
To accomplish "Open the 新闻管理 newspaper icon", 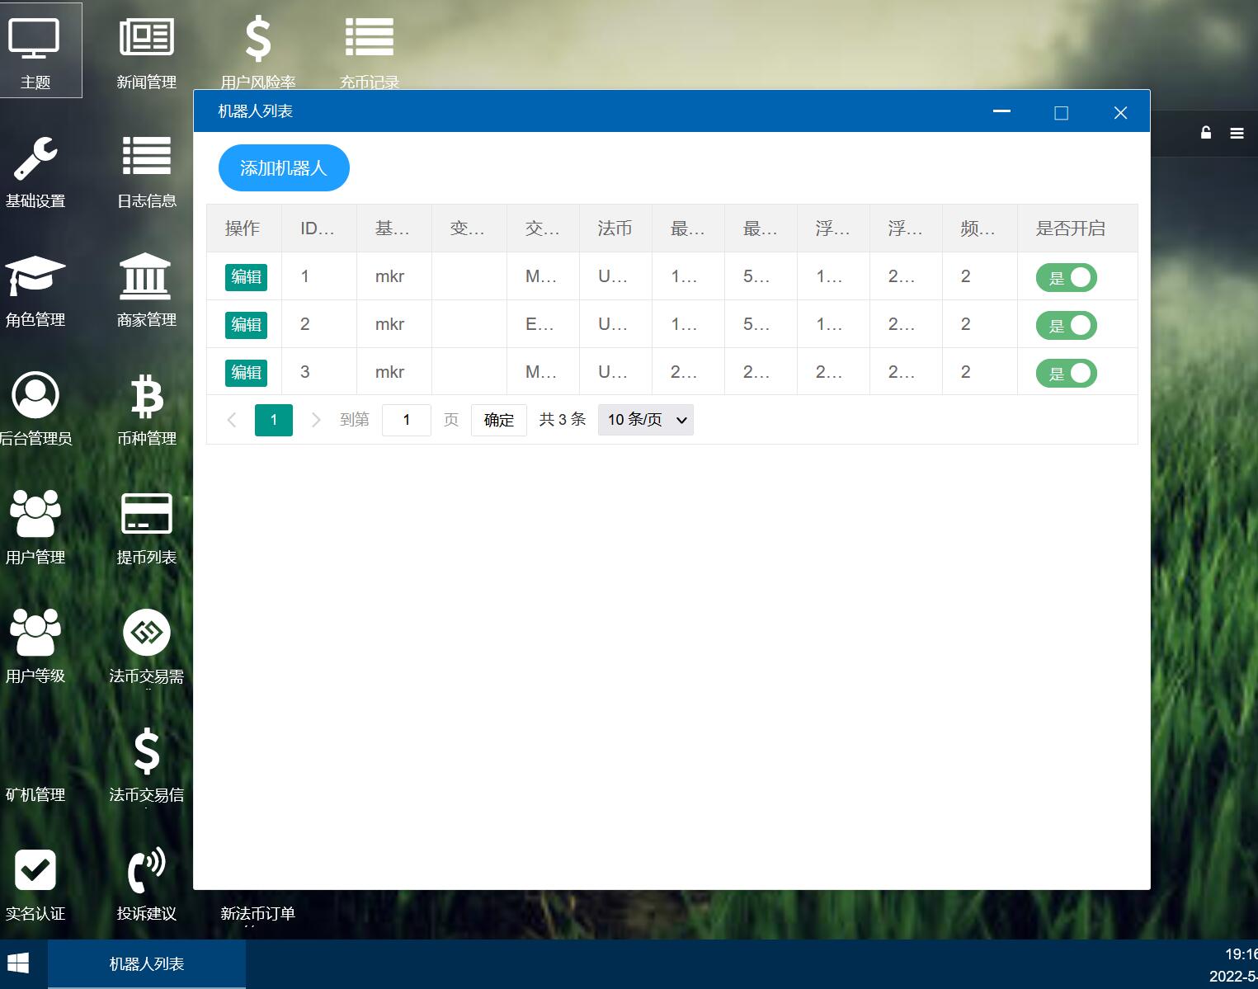I will point(146,38).
